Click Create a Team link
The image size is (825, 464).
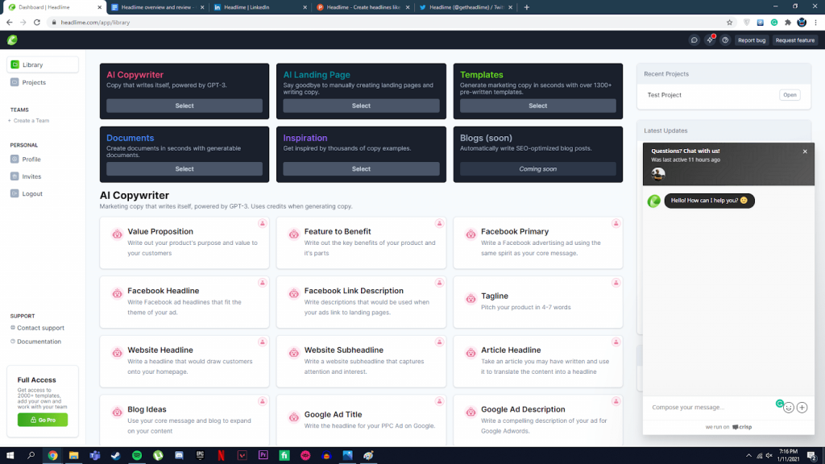pos(30,121)
